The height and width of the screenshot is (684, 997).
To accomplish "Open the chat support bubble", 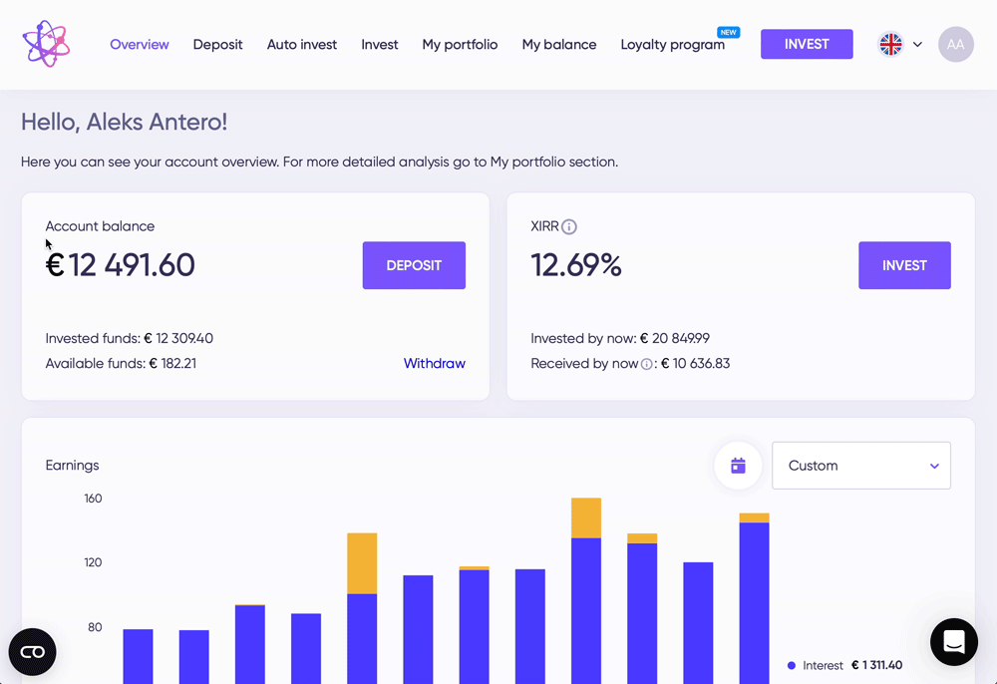I will (953, 642).
